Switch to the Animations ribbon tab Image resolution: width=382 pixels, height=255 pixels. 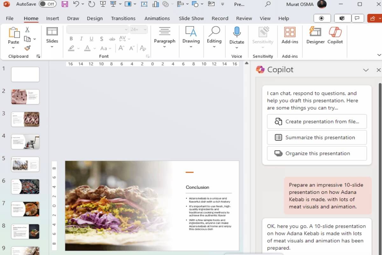157,18
